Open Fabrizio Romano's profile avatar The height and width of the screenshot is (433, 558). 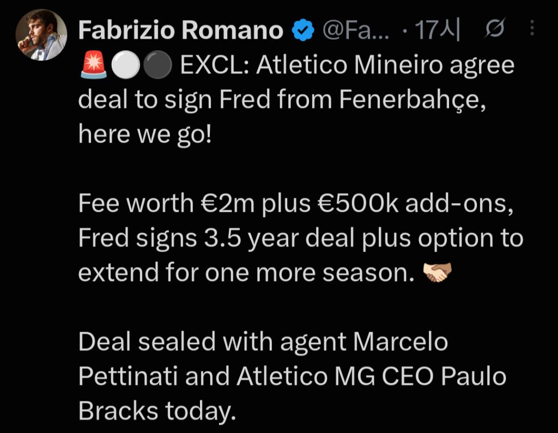(41, 35)
